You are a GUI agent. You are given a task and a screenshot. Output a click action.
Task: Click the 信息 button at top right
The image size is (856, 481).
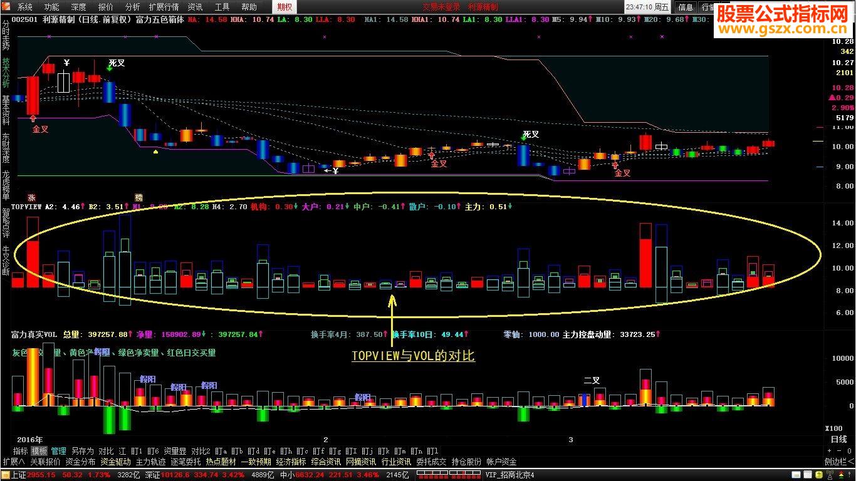686,7
